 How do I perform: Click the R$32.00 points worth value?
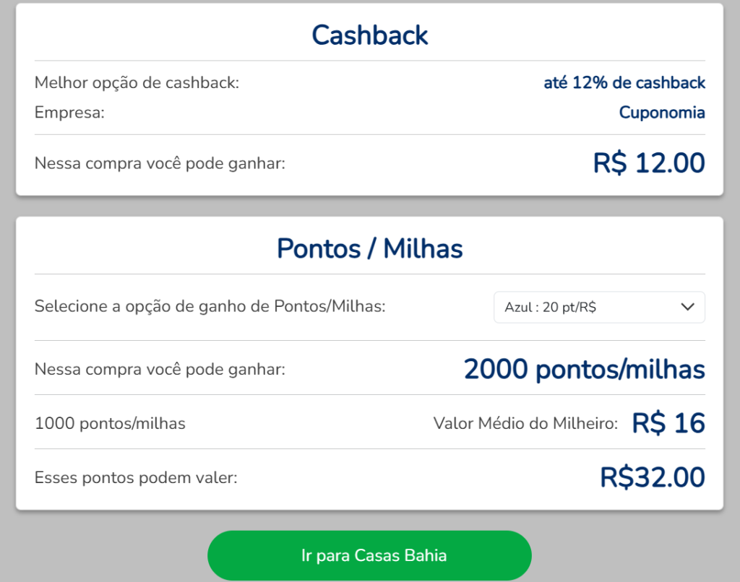click(653, 477)
